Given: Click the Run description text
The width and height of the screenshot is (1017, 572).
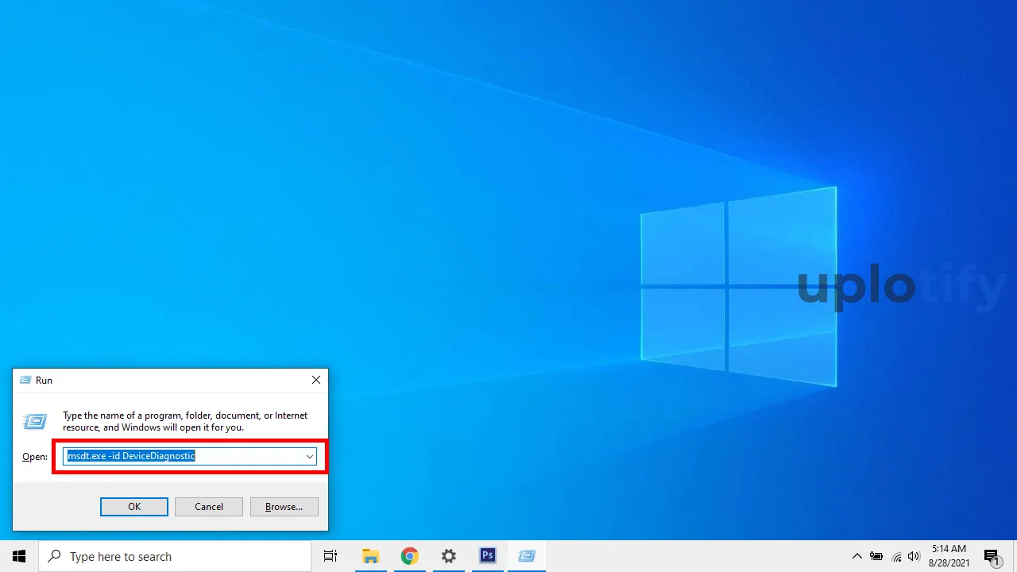Looking at the screenshot, I should (185, 421).
